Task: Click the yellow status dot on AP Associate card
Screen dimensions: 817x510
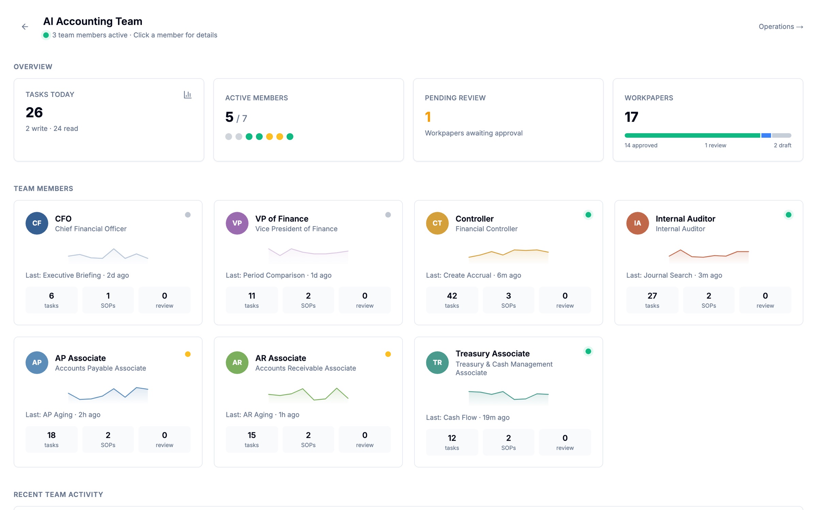Action: 188,354
